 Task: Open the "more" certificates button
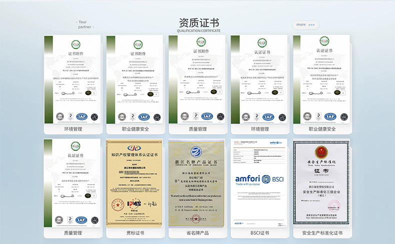305,24
